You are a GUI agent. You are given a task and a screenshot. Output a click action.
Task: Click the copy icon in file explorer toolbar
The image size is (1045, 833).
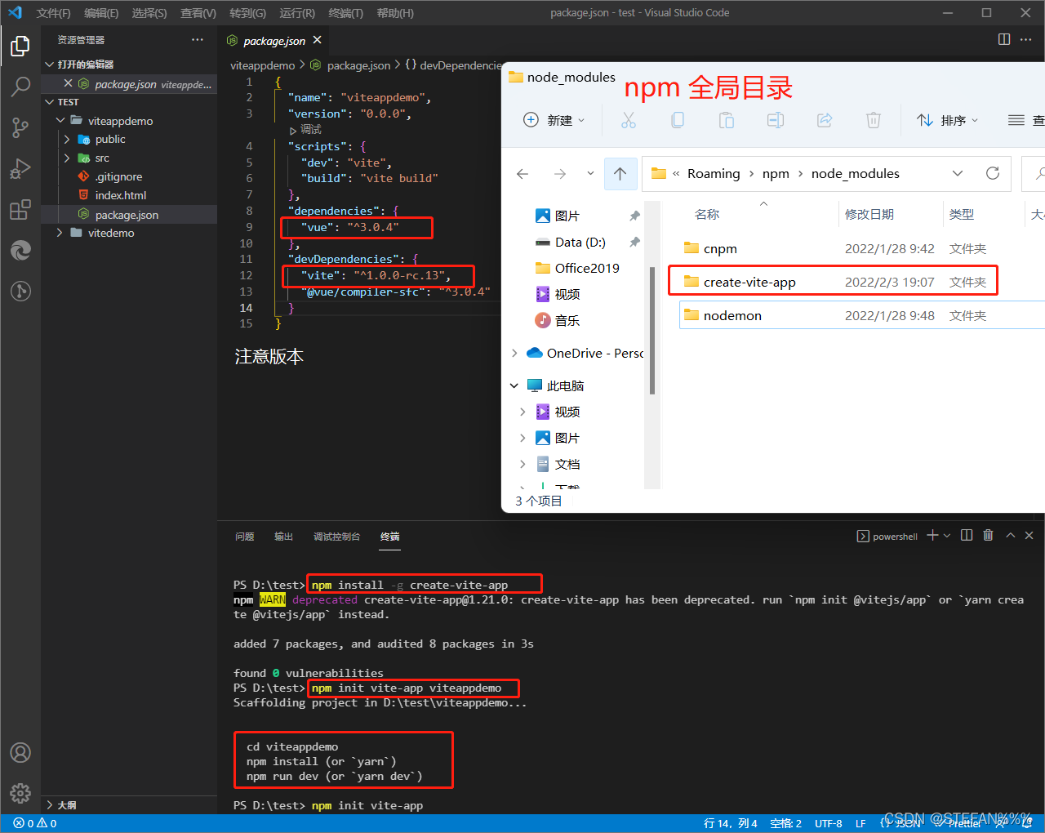678,120
